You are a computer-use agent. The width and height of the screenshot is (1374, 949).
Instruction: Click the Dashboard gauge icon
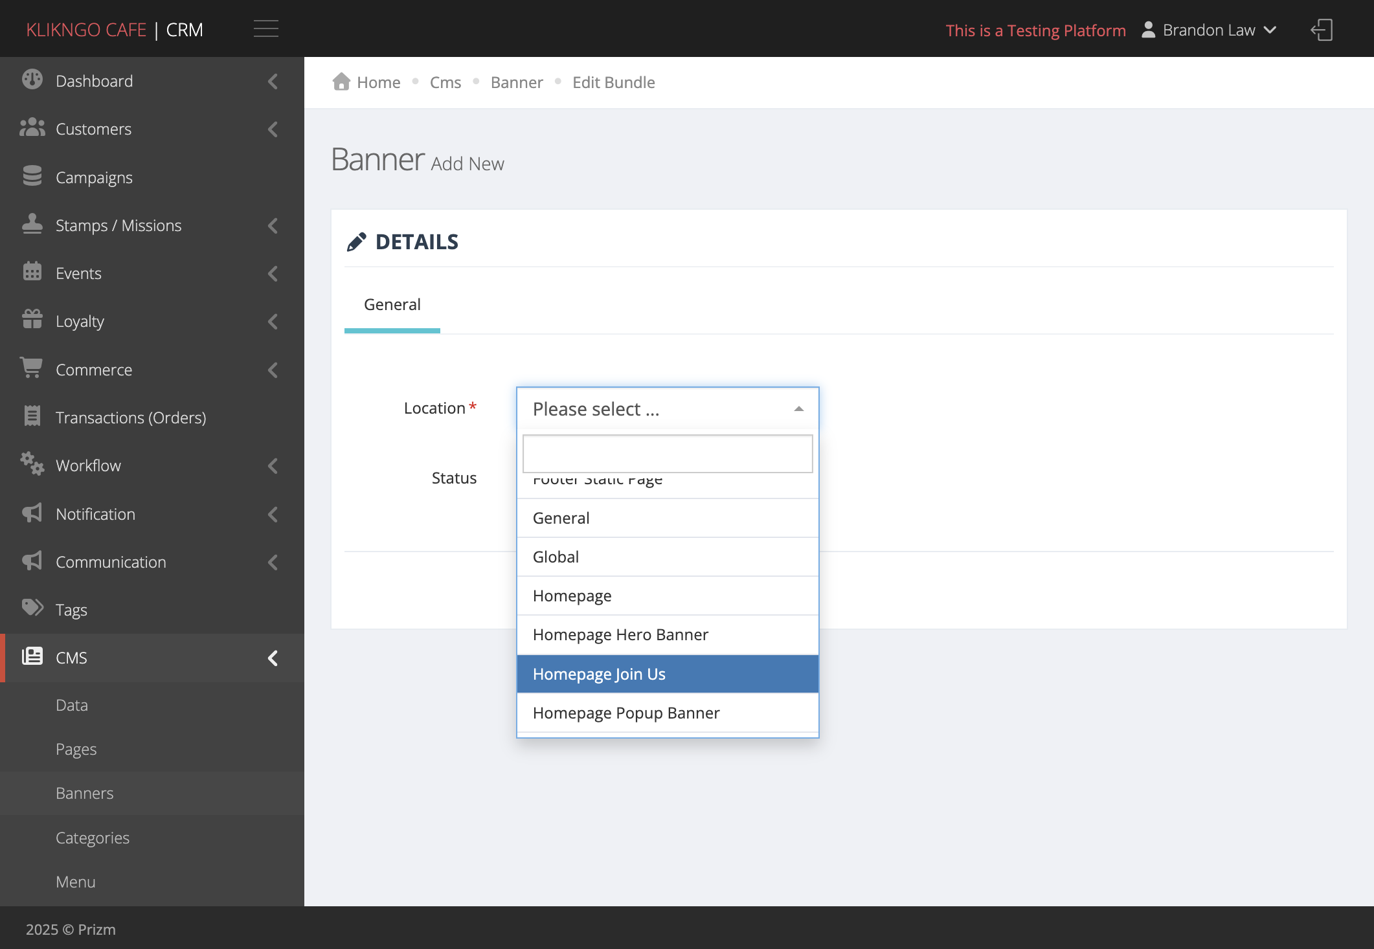point(32,80)
